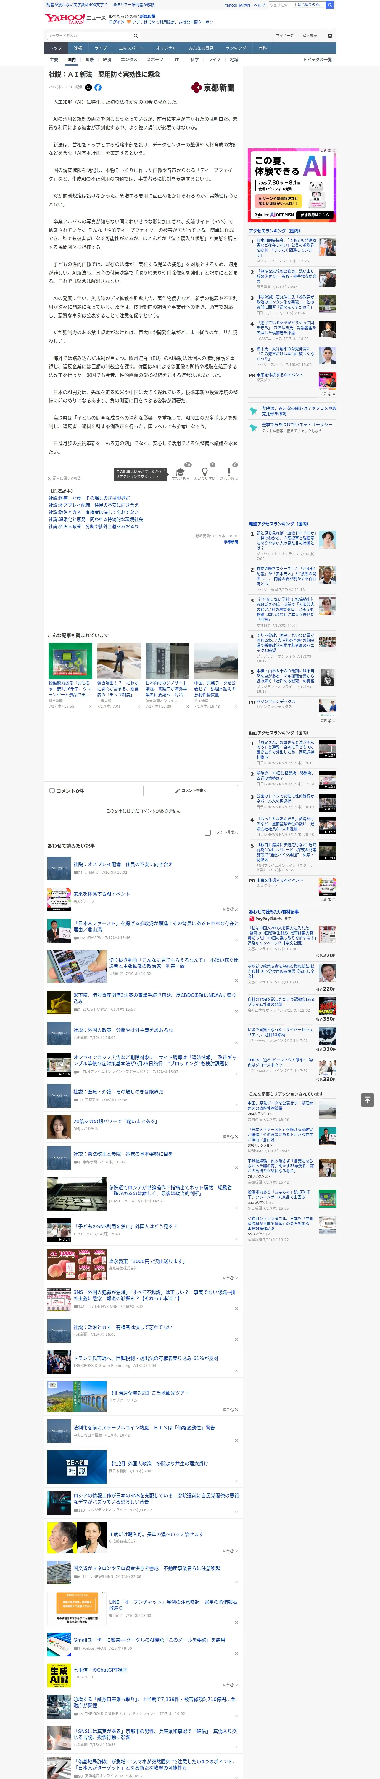Screen dimensions: 380x1779
Task: Click the コメント0件 speech bubble icon
Action: click(x=52, y=791)
